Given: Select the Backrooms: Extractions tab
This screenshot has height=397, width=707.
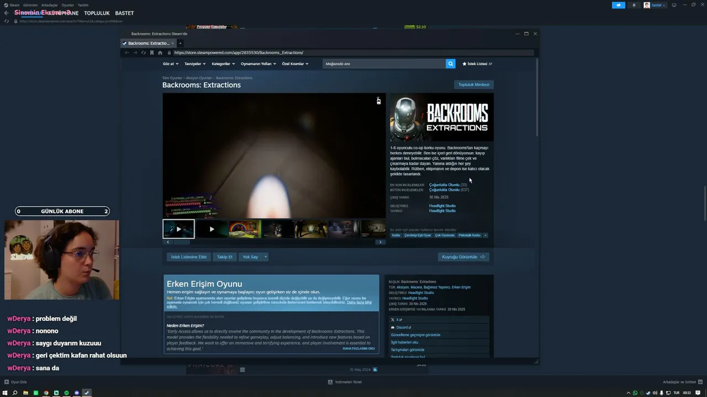Looking at the screenshot, I should point(149,43).
